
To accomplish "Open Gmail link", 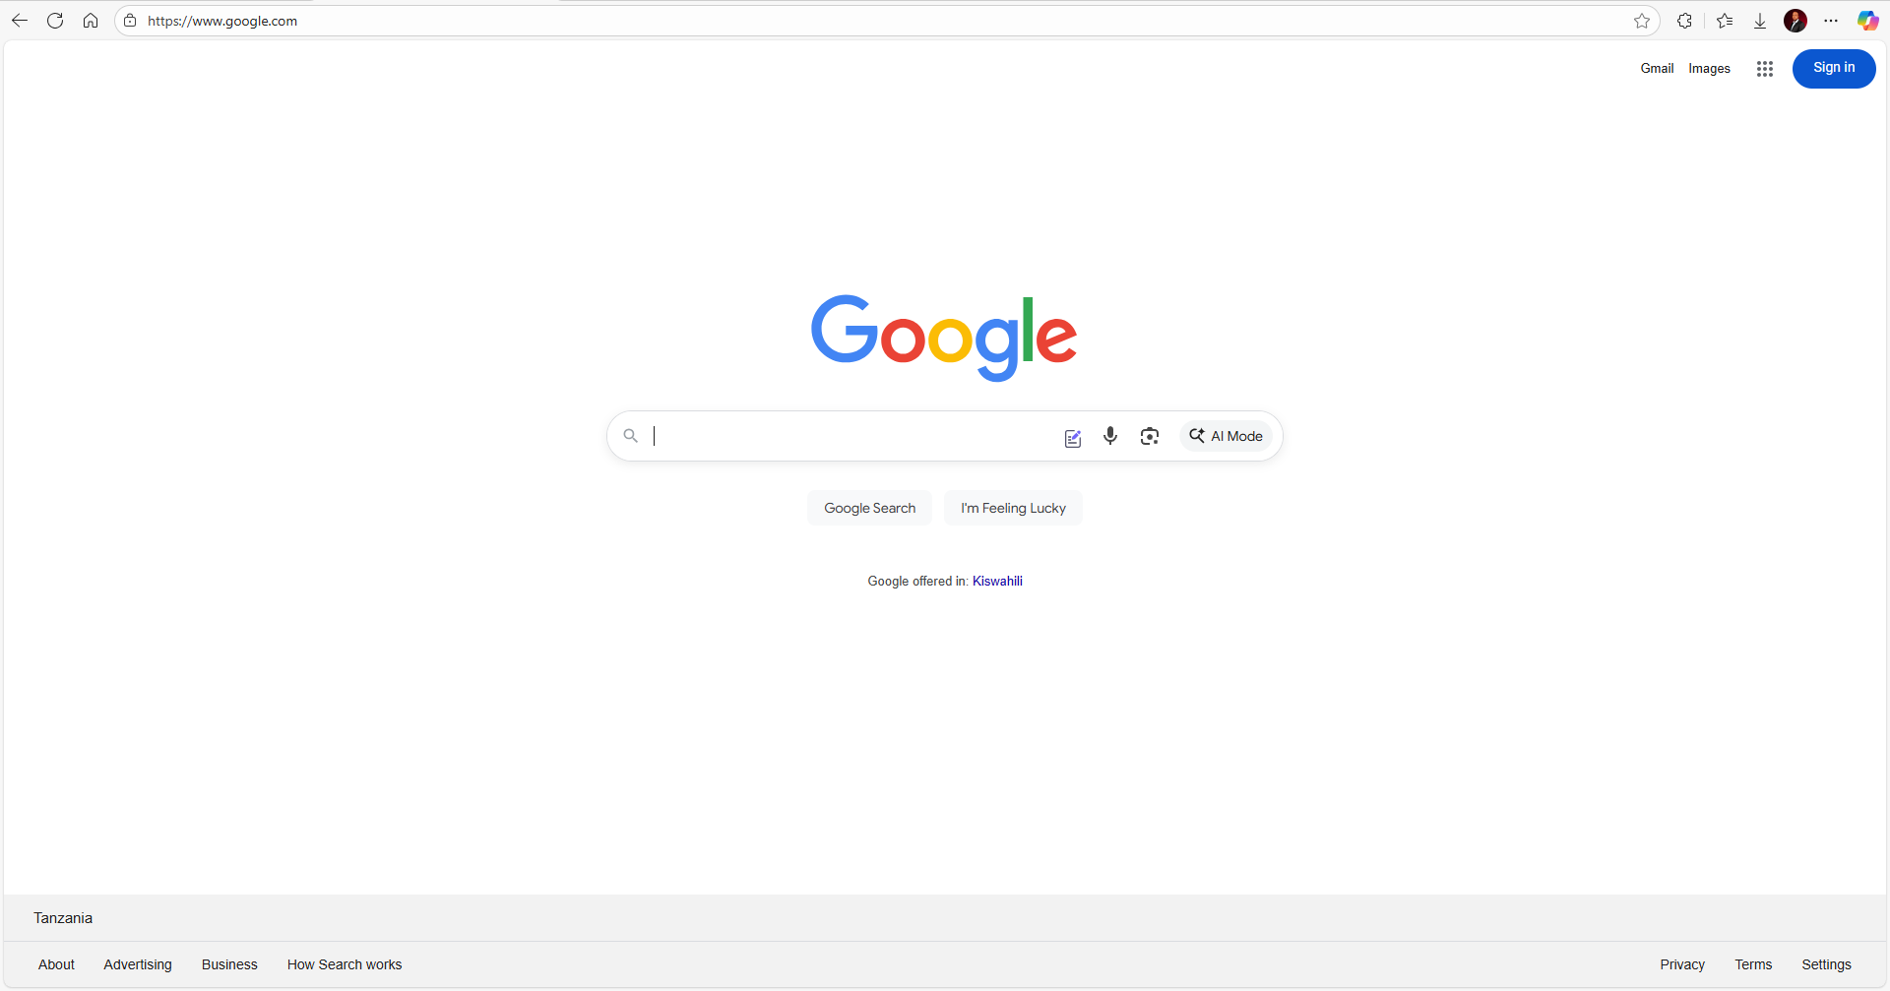I will coord(1657,68).
